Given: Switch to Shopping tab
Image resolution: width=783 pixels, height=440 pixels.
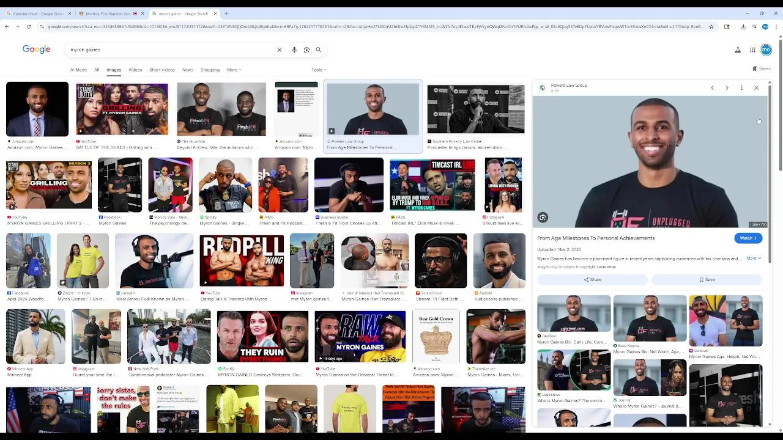Looking at the screenshot, I should coord(210,70).
